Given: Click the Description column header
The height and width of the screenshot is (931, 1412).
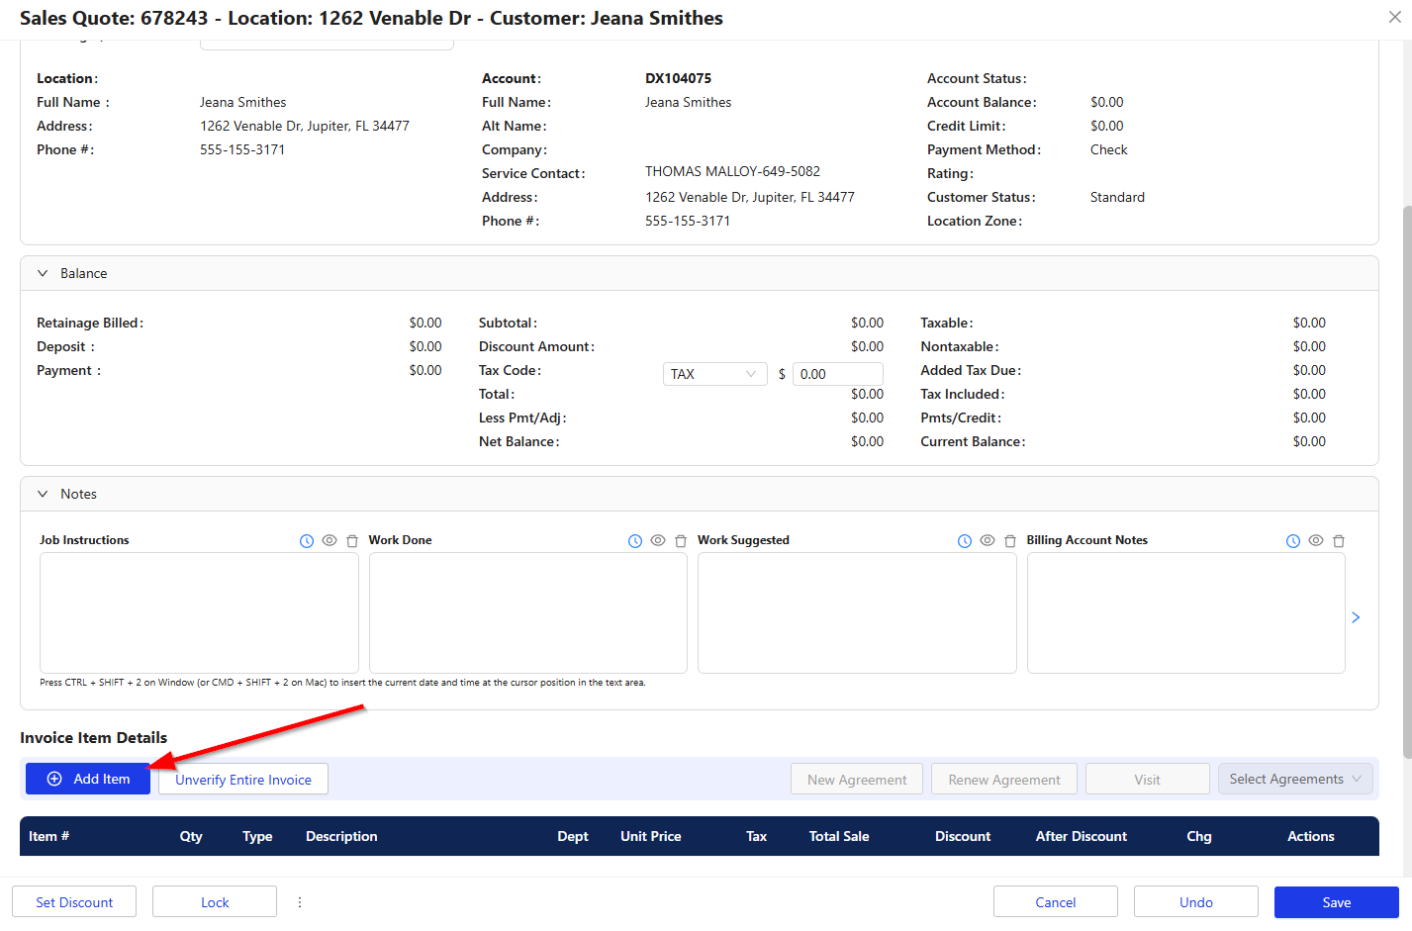Looking at the screenshot, I should click(341, 836).
